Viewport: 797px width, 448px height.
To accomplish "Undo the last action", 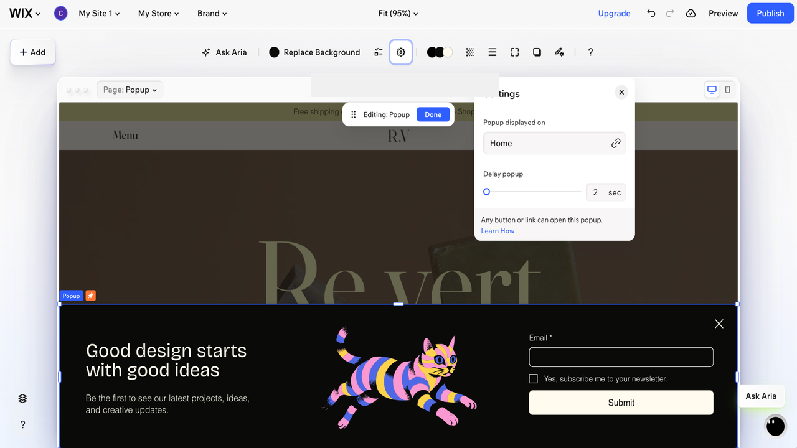I will (x=651, y=13).
